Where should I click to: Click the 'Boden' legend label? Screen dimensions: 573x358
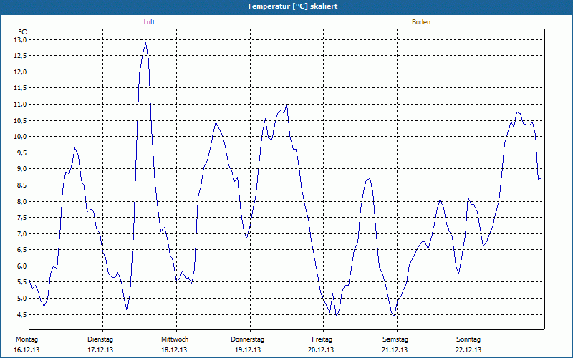click(421, 22)
